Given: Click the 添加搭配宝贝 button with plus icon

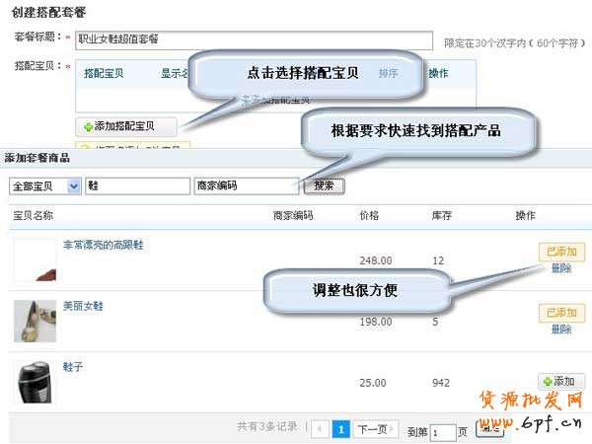Looking at the screenshot, I should (x=127, y=126).
